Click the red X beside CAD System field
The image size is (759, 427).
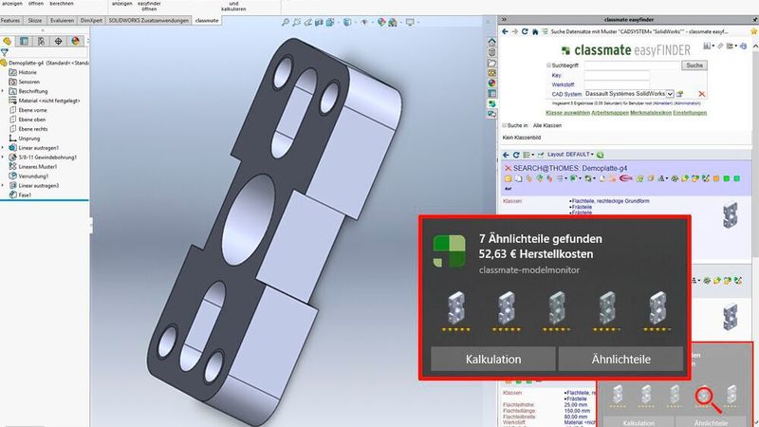[701, 94]
